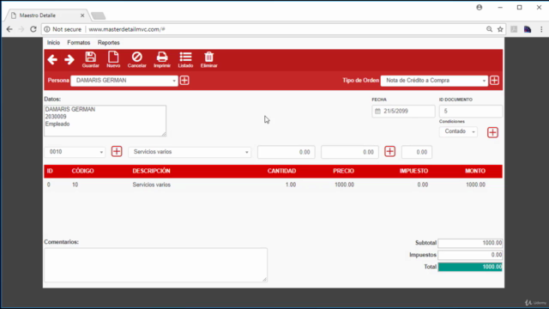Screen dimensions: 549x309
Task: Click the DESCRIPCIÓN column header
Action: pyautogui.click(x=151, y=171)
